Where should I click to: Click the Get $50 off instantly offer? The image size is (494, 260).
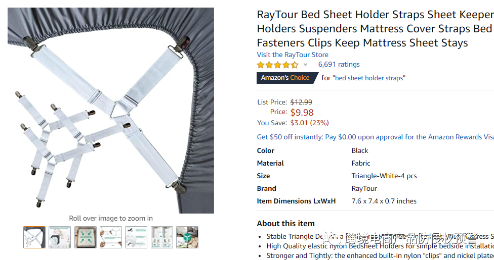pos(375,137)
